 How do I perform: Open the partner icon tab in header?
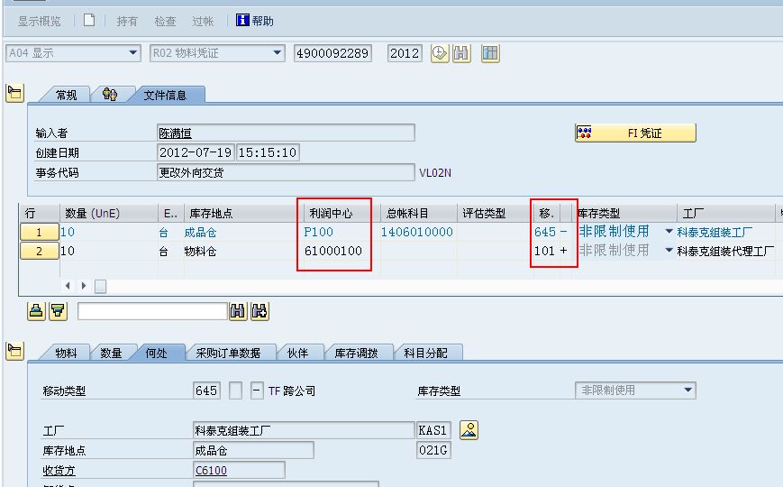[x=110, y=95]
